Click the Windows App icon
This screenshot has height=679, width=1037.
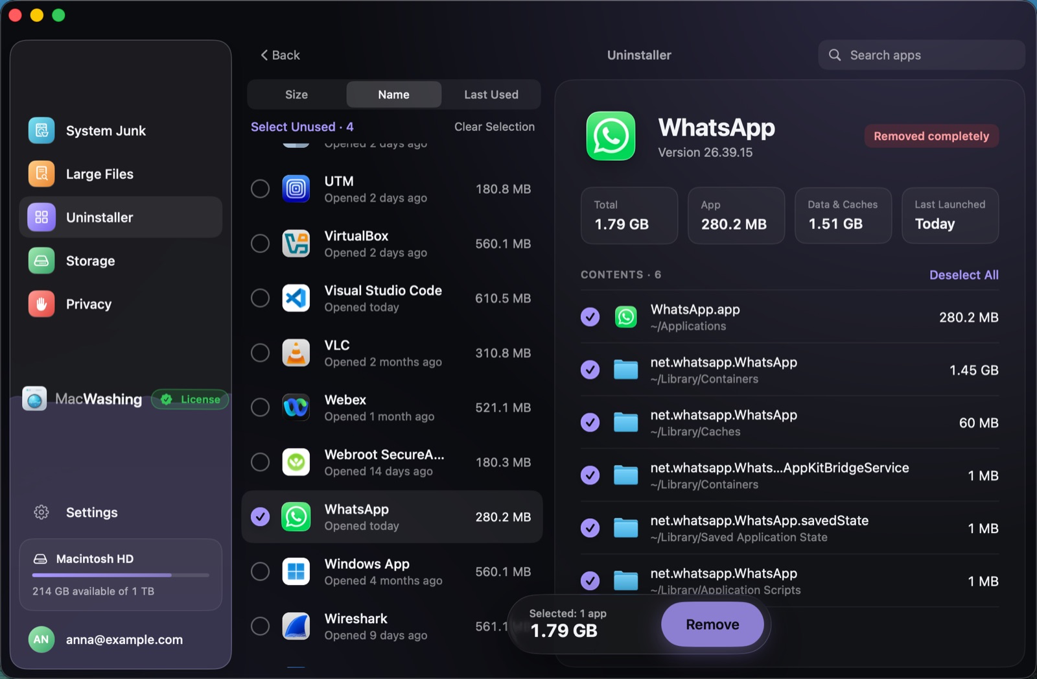(x=296, y=571)
